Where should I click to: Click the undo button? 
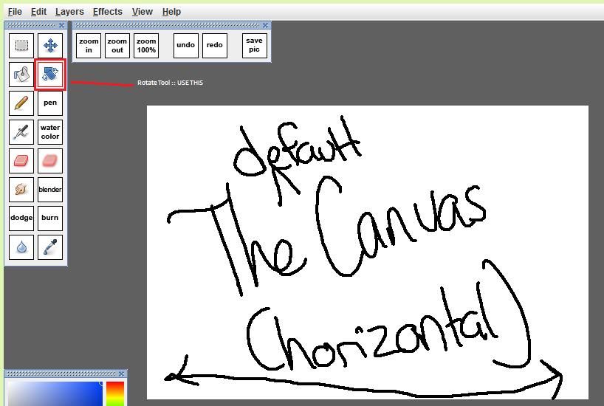click(186, 46)
